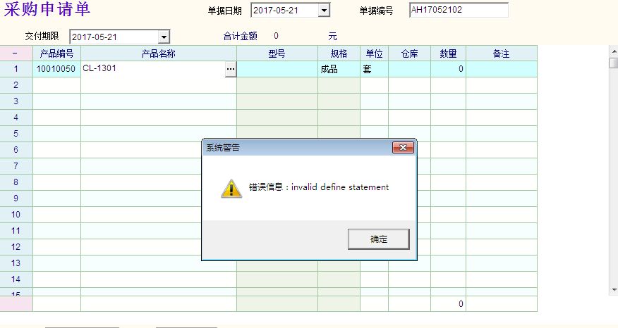Open the 单据日期 date dropdown
618x328 pixels.
coord(324,11)
